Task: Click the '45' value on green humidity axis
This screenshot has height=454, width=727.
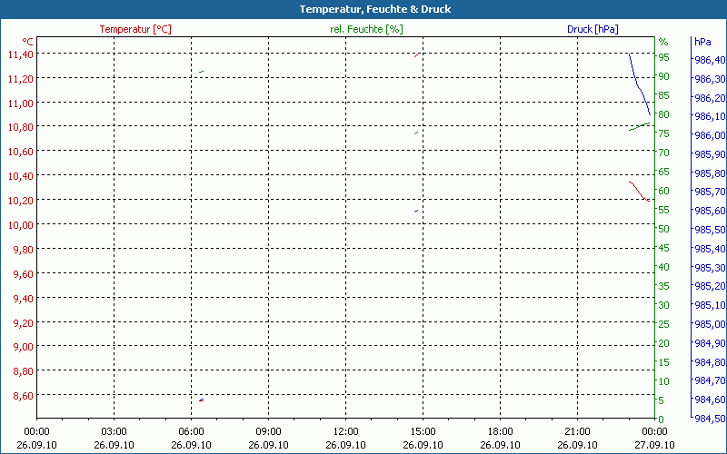Action: (664, 248)
